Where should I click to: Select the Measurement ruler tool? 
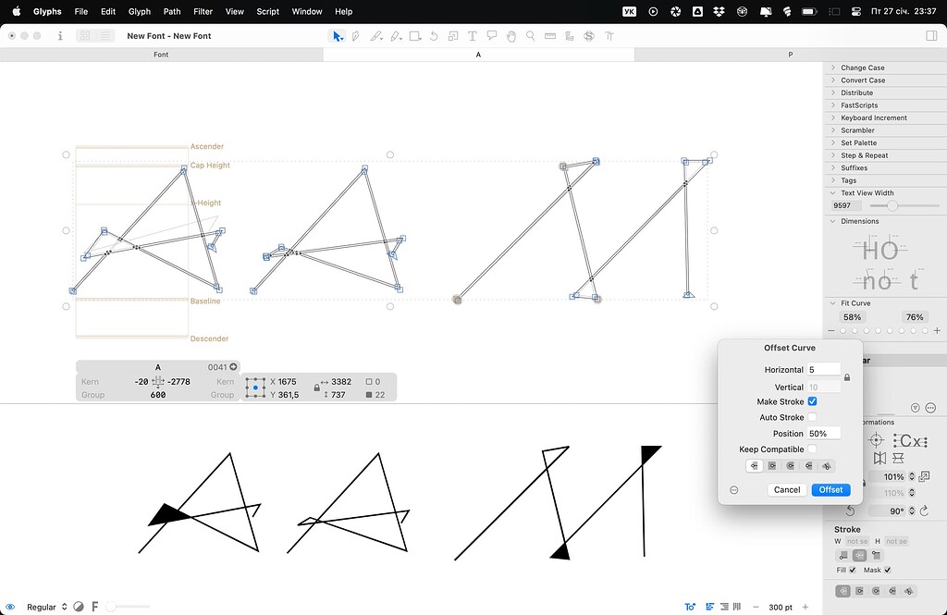[x=549, y=36]
